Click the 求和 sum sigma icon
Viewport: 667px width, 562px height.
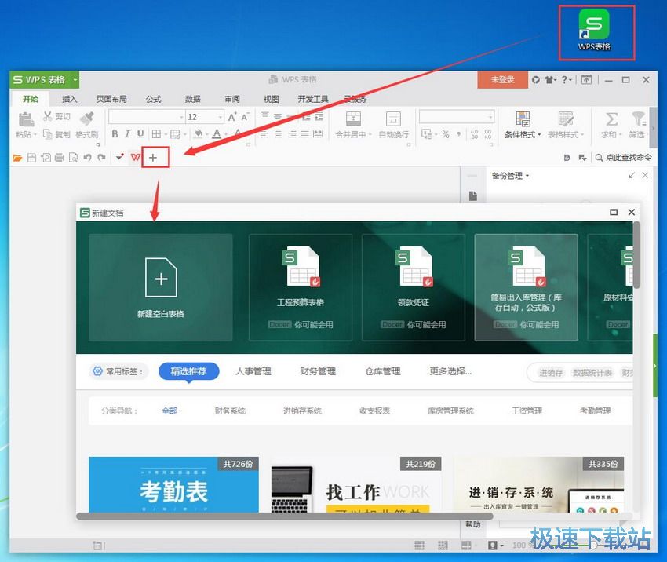click(x=611, y=119)
